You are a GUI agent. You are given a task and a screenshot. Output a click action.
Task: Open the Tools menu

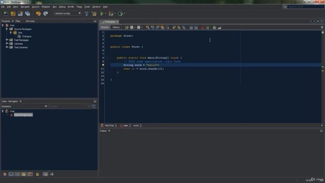coord(87,7)
